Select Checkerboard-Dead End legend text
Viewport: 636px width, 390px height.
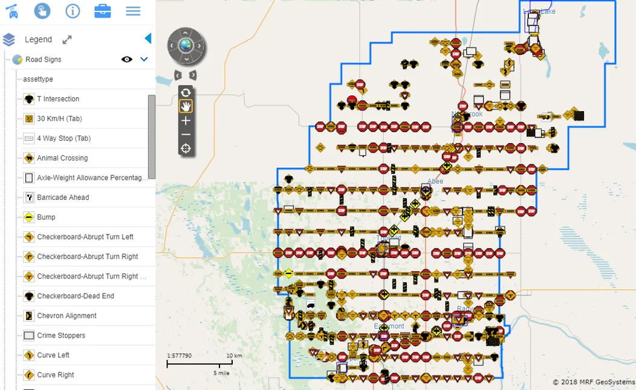pyautogui.click(x=76, y=296)
